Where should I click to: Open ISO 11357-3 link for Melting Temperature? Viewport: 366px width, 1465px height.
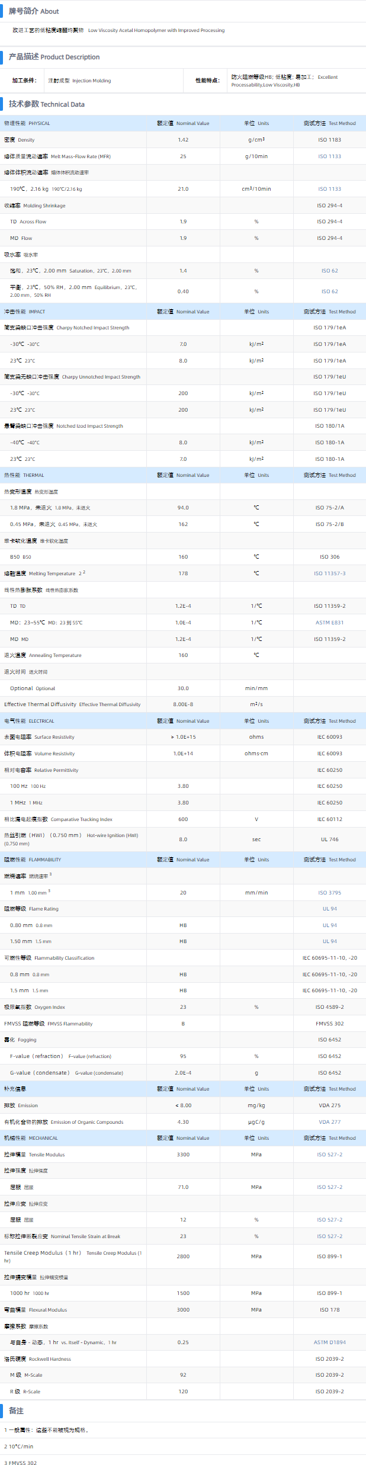click(x=329, y=573)
